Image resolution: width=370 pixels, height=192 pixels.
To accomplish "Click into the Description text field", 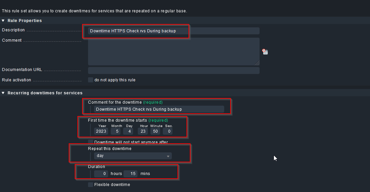I will coord(173,31).
